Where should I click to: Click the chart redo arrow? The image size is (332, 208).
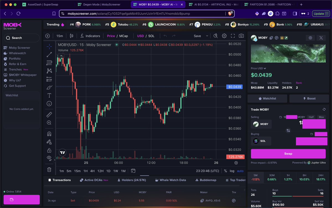174,36
